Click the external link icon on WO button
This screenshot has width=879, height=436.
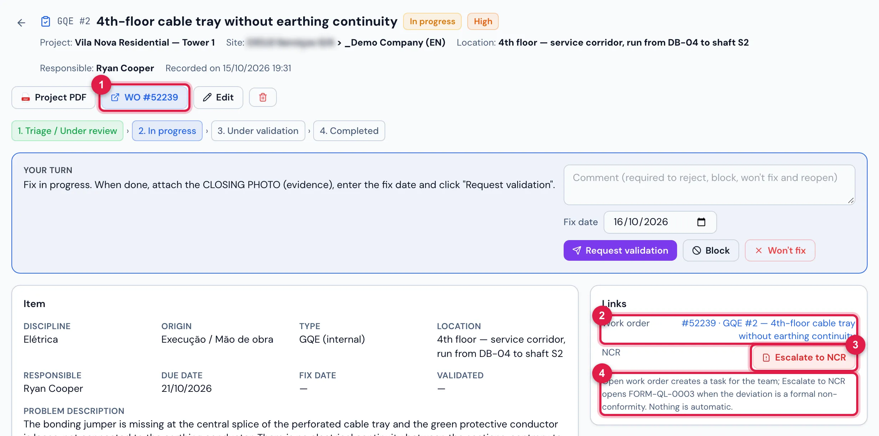pos(115,98)
